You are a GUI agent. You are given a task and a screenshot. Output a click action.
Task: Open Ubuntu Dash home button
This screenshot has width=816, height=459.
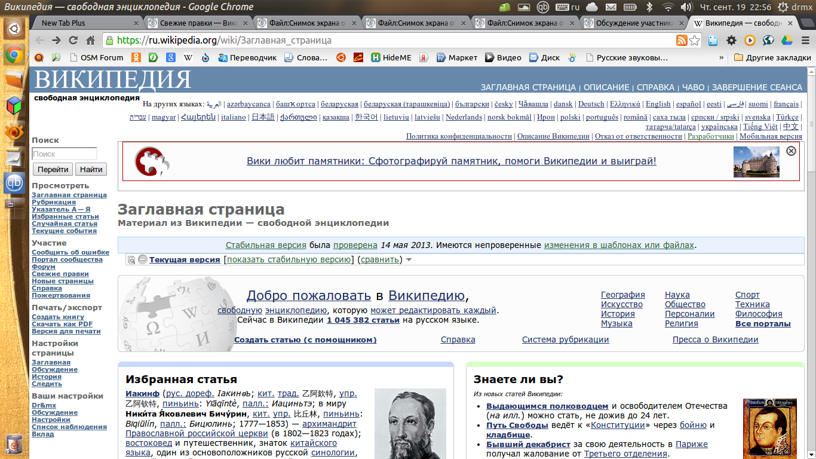[14, 27]
